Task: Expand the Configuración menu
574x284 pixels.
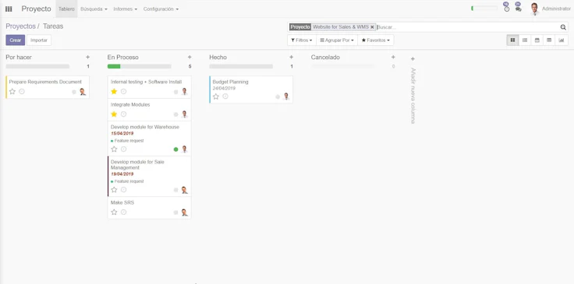Action: coord(161,9)
